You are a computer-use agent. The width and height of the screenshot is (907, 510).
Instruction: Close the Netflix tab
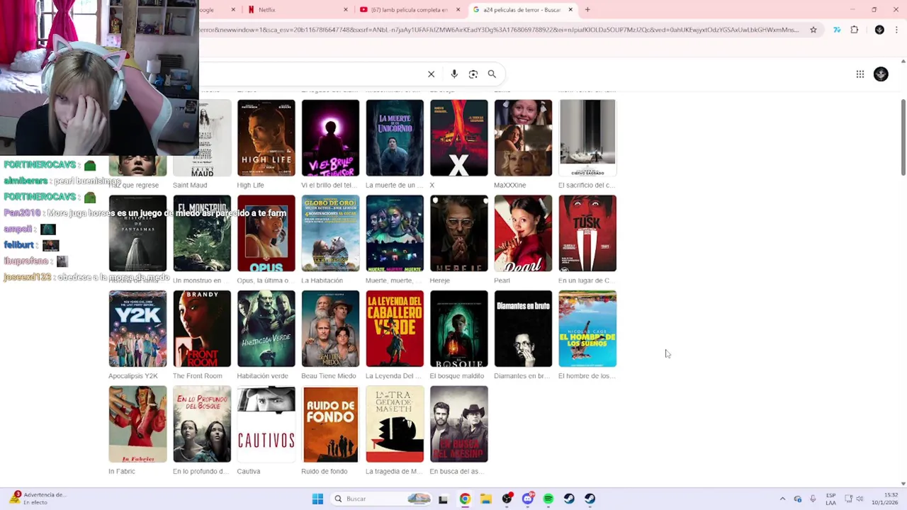pyautogui.click(x=346, y=10)
